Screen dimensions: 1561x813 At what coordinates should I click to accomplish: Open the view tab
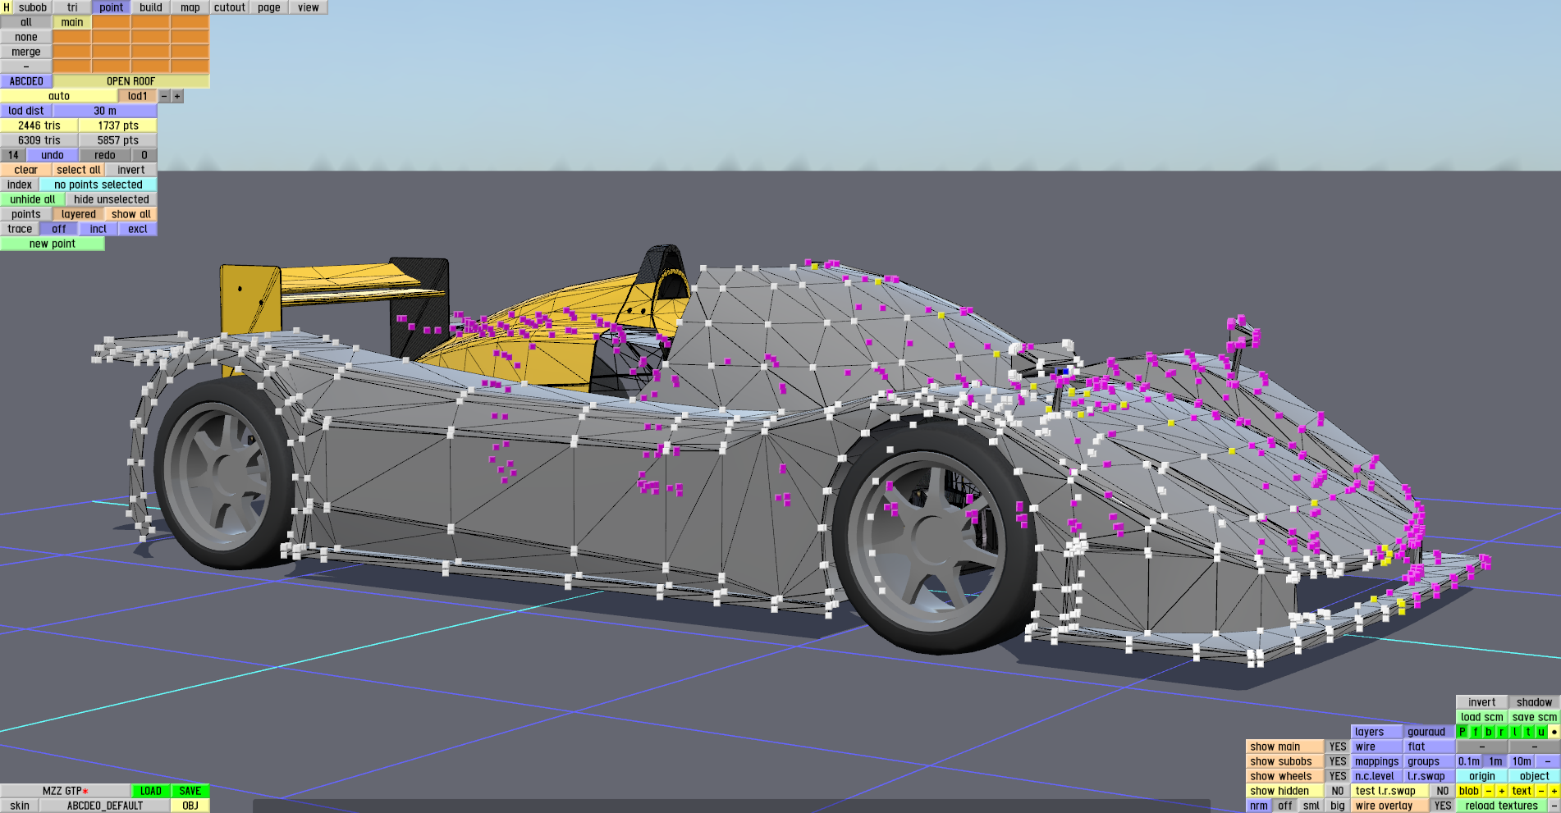[309, 7]
